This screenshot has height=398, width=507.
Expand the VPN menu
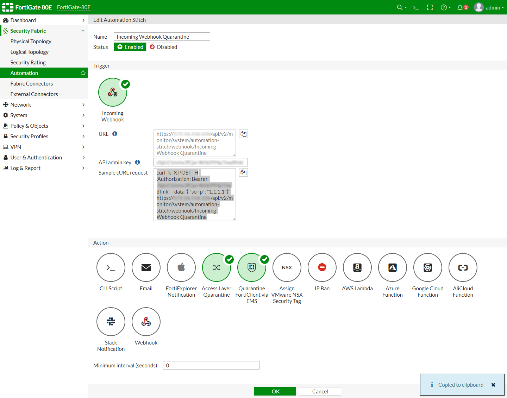44,147
